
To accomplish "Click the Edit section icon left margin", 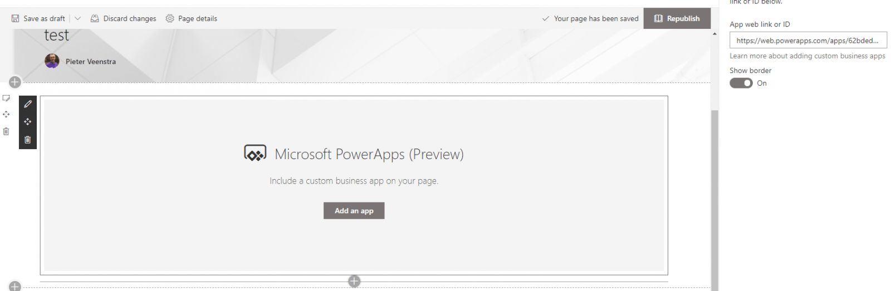I will (x=6, y=98).
